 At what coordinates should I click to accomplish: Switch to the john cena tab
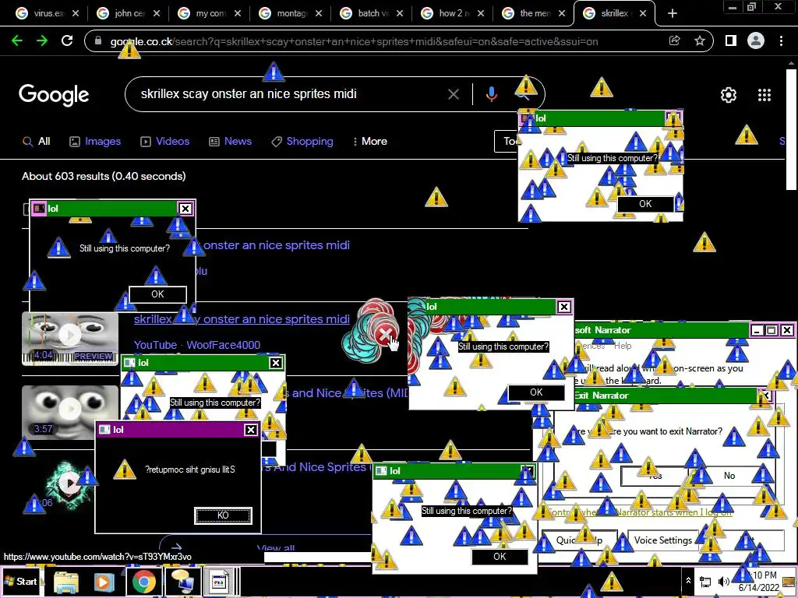[x=129, y=14]
